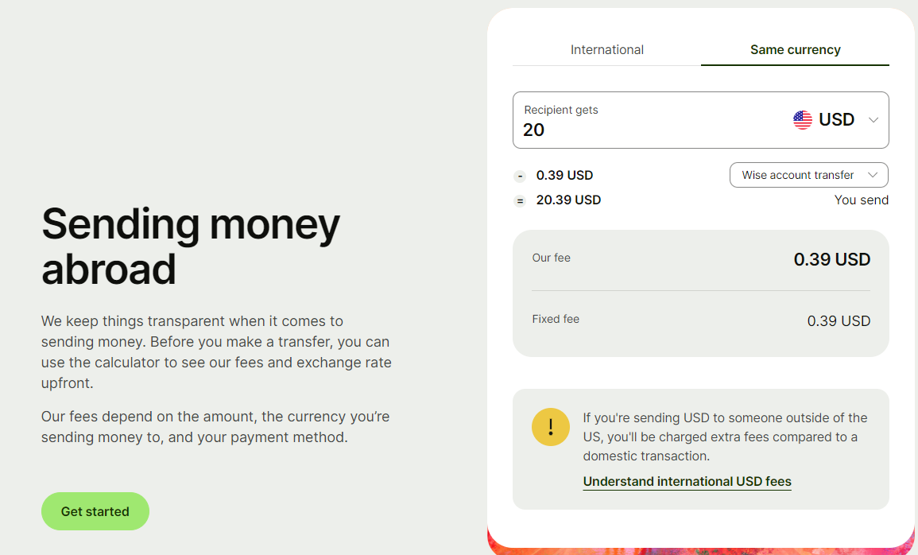Image resolution: width=918 pixels, height=555 pixels.
Task: Click the minus sign fee icon
Action: tap(519, 177)
